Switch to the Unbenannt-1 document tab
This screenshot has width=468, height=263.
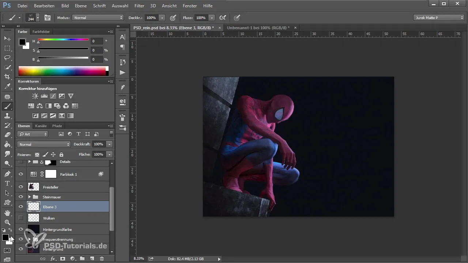(258, 28)
